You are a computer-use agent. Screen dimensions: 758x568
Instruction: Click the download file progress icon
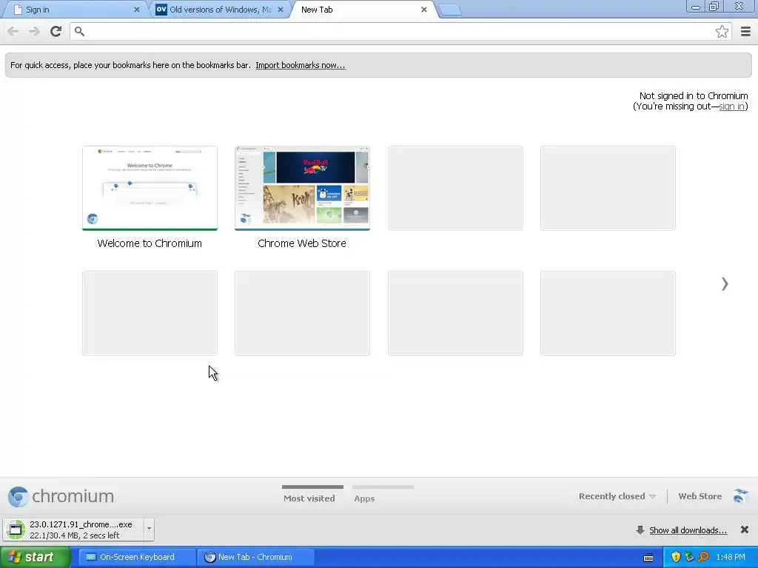(x=16, y=530)
